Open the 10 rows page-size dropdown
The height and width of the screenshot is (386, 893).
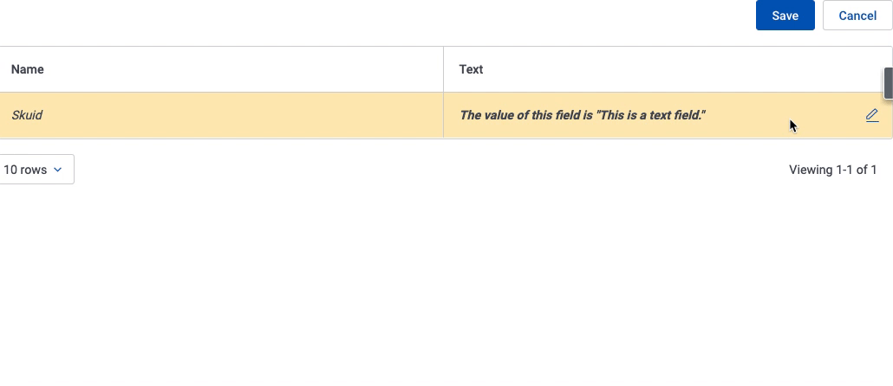point(35,170)
